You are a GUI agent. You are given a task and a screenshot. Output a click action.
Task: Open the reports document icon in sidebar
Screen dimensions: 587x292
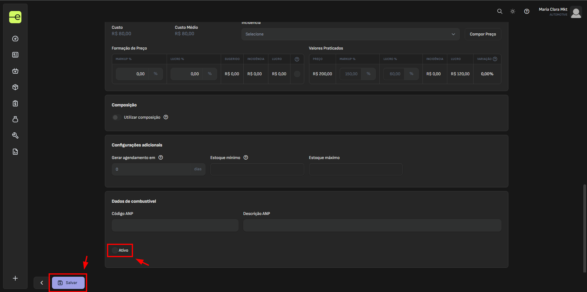(15, 152)
